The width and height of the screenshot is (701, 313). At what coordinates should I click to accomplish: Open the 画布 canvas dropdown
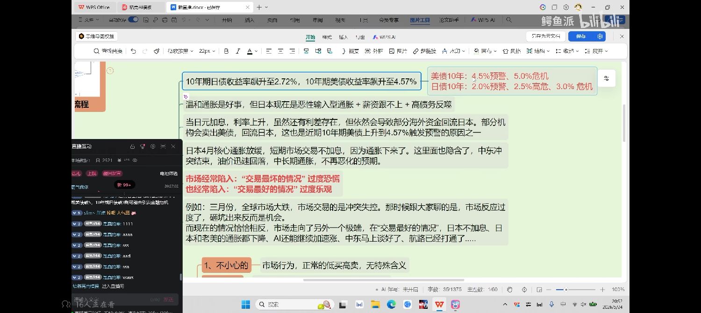point(485,51)
